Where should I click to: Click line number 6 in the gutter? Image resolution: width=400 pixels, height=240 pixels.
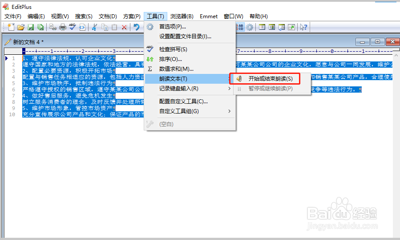tap(13, 89)
